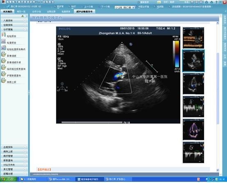Expand the 医嘱处理 sidebar section

(x=14, y=174)
